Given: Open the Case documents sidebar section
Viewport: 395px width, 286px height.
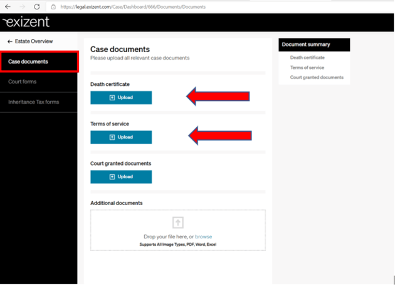Looking at the screenshot, I should point(39,61).
